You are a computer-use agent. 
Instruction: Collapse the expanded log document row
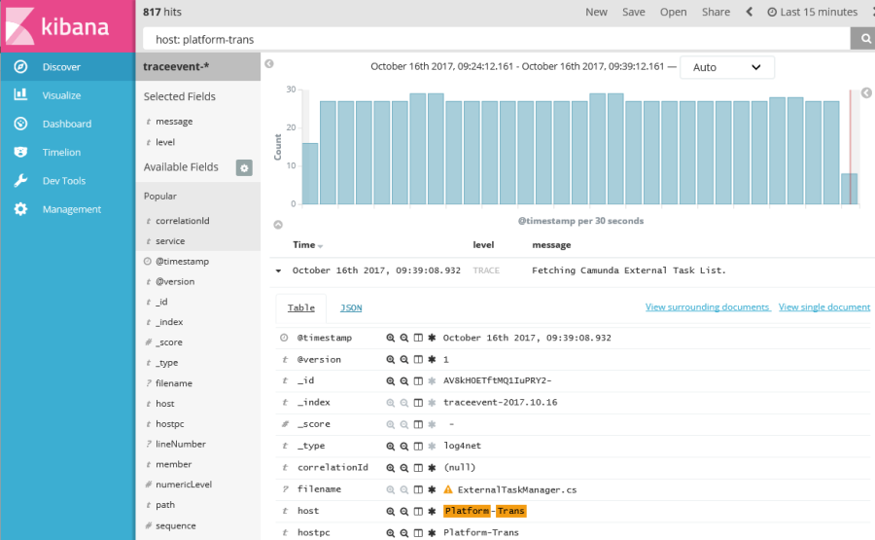click(x=279, y=270)
